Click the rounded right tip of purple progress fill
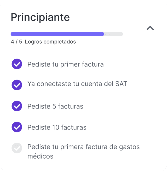This screenshot has height=171, width=167. coord(102,34)
